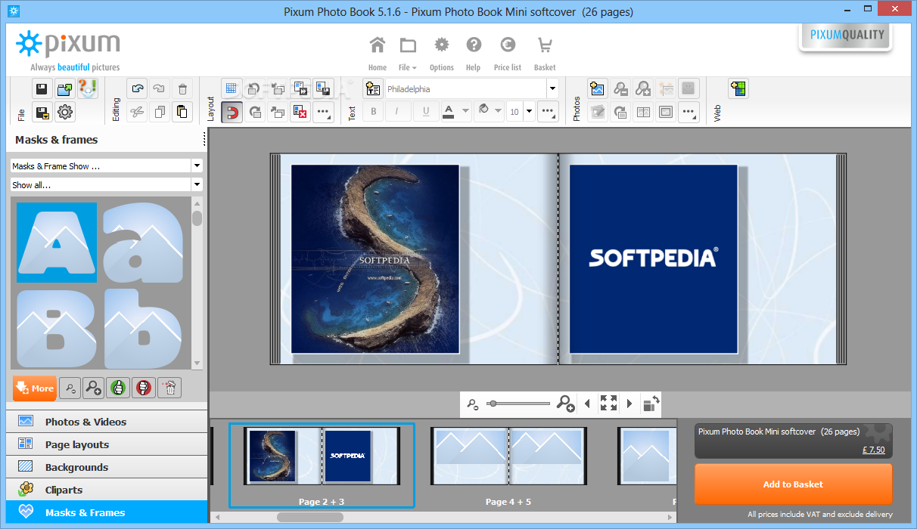Select the Page 4 + 5 thumbnail

(x=508, y=456)
